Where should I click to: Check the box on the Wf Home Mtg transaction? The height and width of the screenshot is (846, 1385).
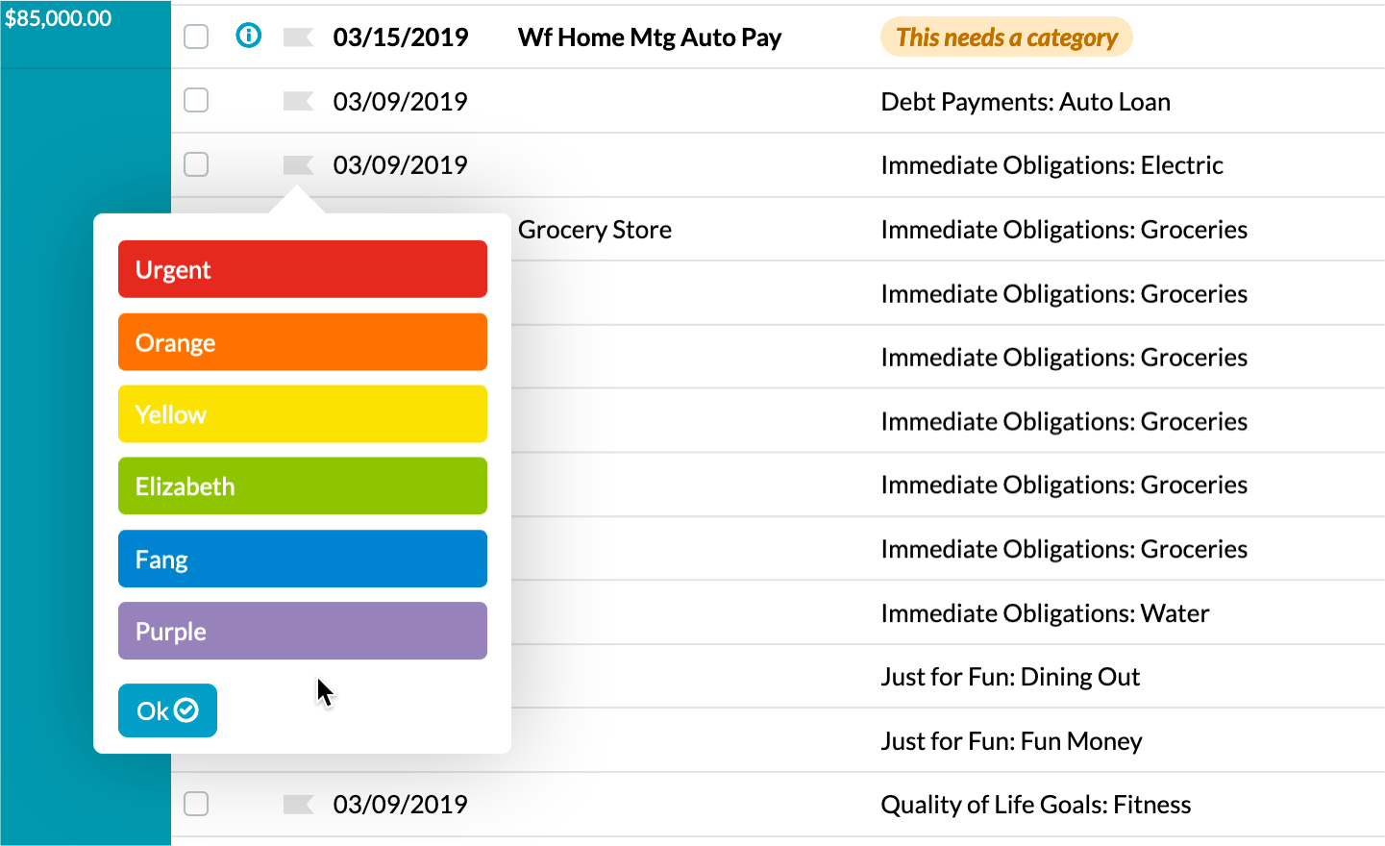pos(195,36)
